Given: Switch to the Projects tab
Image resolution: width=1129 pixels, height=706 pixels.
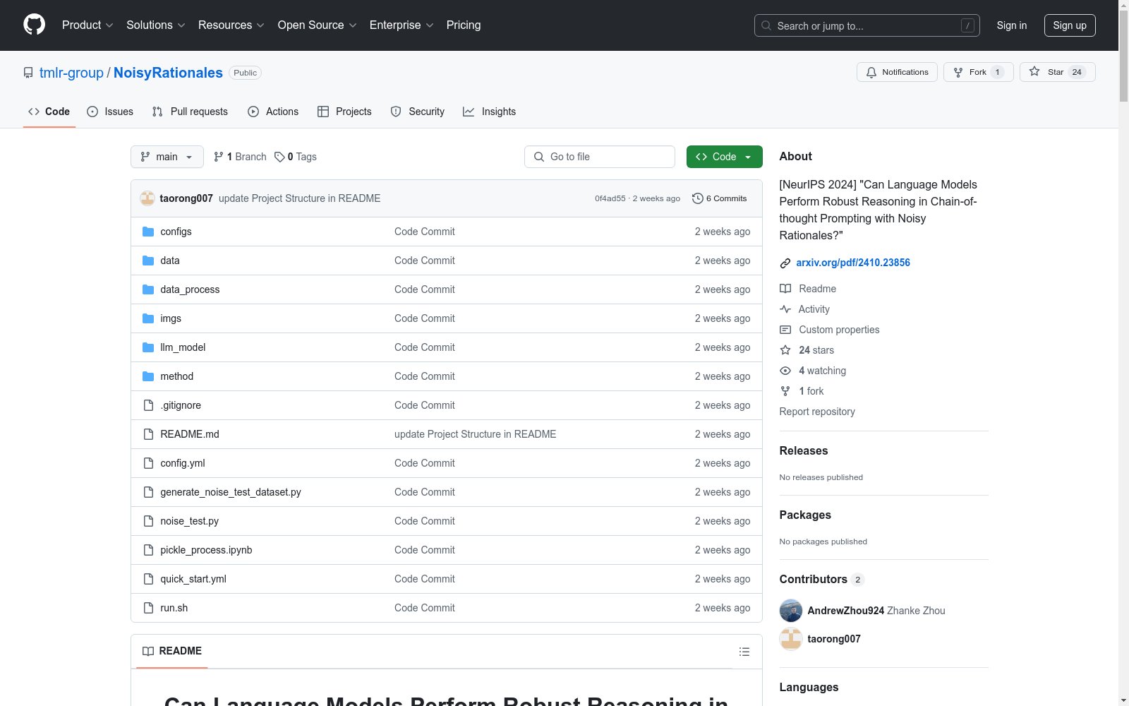Looking at the screenshot, I should 344,112.
